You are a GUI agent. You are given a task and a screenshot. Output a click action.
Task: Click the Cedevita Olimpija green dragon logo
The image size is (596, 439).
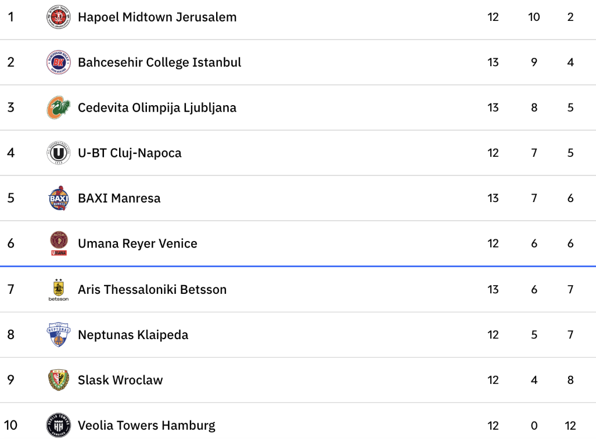58,107
